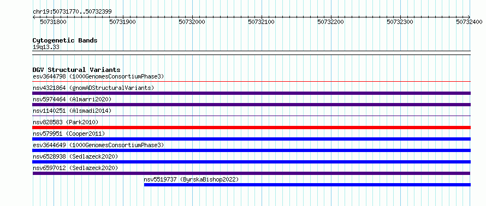This screenshot has width=486, height=206.
Task: Click the DGV Structural Variants track title
Action: click(x=76, y=70)
